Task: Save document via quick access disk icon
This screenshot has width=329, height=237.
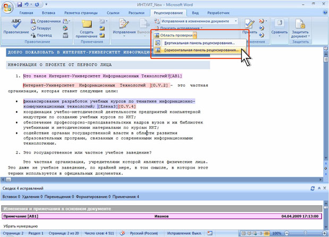Action: (x=20, y=5)
